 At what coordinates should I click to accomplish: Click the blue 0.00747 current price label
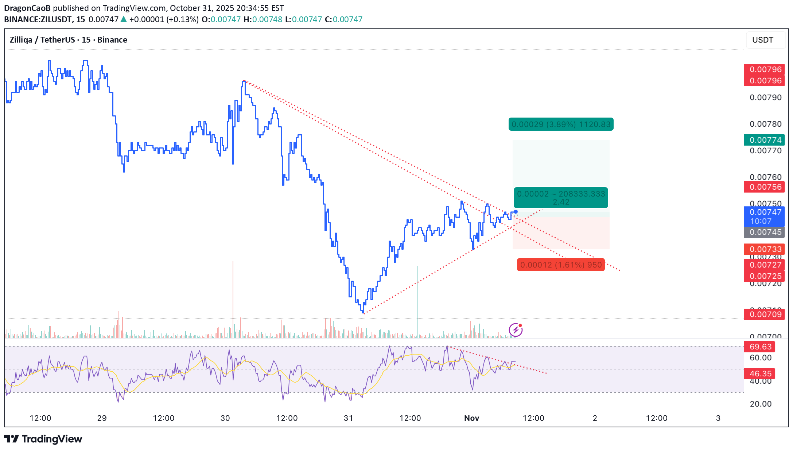click(764, 212)
